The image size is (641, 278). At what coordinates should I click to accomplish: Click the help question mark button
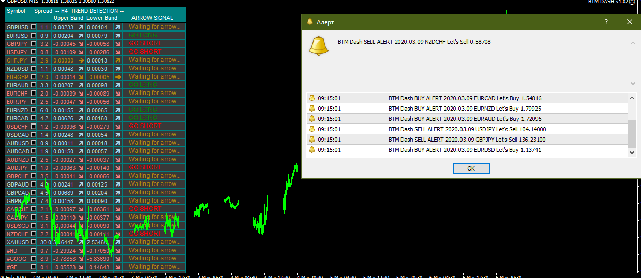(606, 22)
